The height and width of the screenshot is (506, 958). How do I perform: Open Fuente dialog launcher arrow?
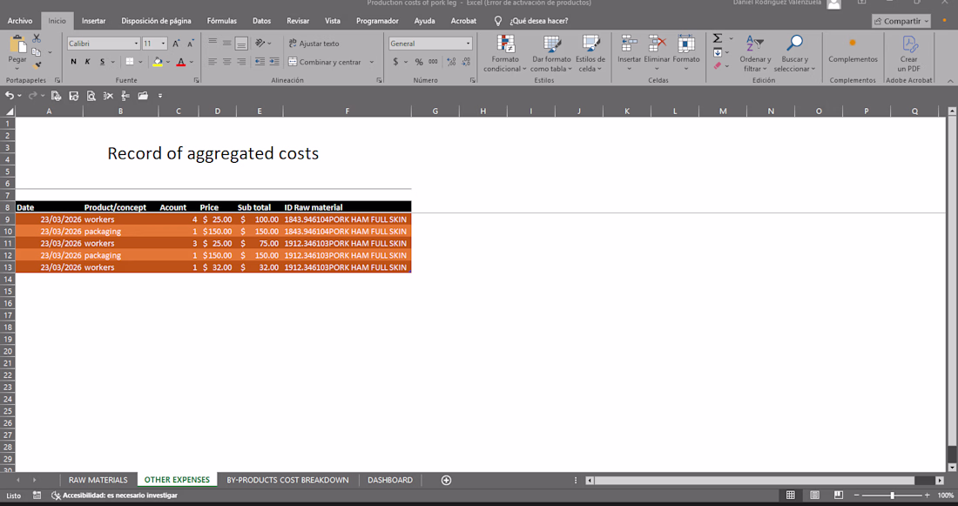[196, 80]
